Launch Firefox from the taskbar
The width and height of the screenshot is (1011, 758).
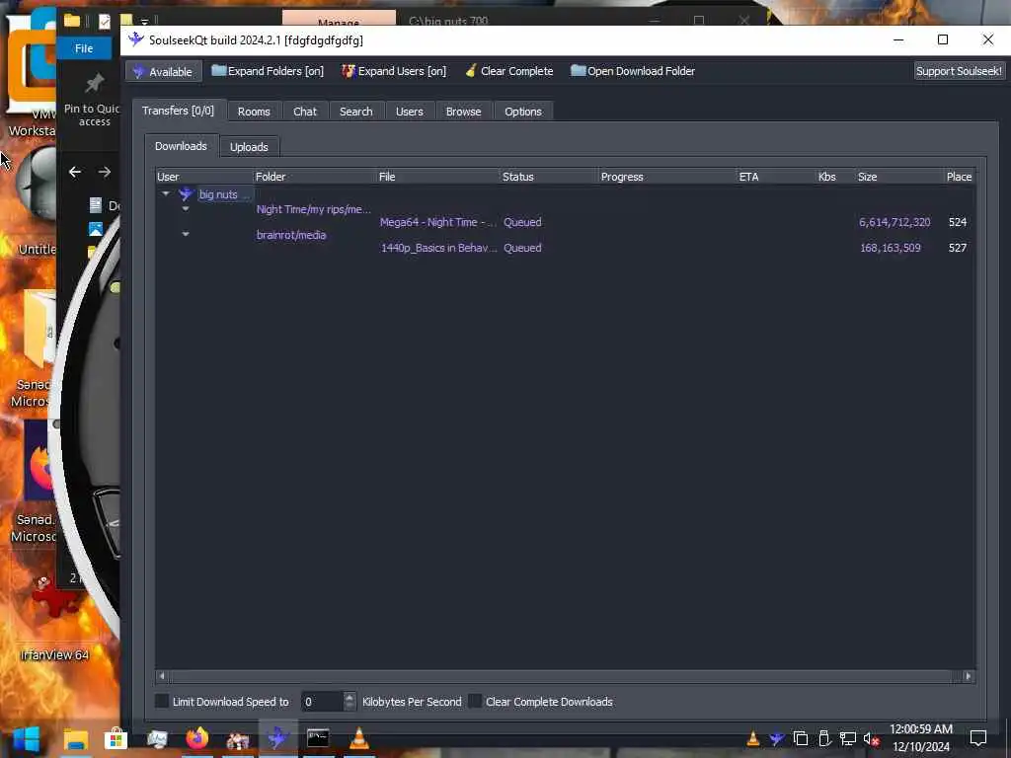click(x=197, y=738)
